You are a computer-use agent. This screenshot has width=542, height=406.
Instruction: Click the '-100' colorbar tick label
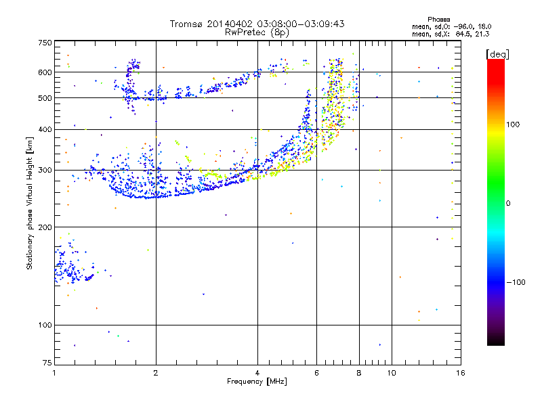516,282
